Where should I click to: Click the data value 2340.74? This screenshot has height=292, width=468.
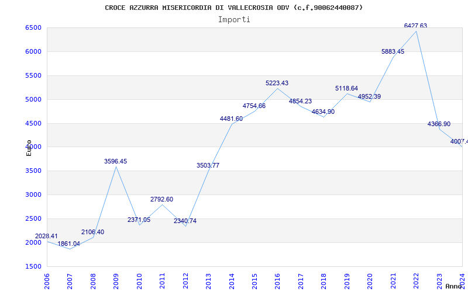click(x=185, y=221)
